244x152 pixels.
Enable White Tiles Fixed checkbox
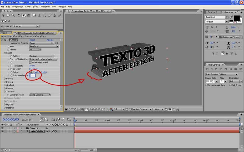click(30, 63)
